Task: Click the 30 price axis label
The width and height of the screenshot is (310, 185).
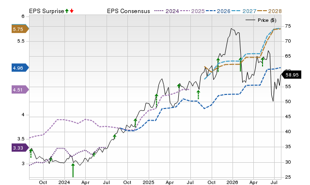Action: [288, 162]
